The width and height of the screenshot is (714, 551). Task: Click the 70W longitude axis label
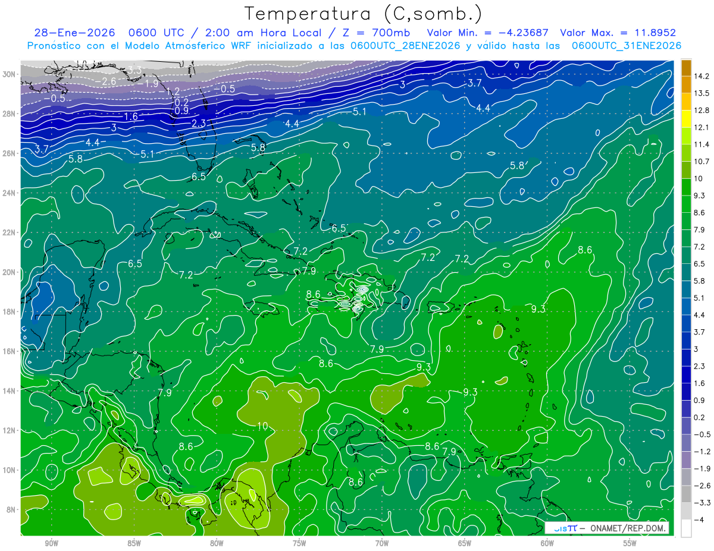(x=382, y=543)
